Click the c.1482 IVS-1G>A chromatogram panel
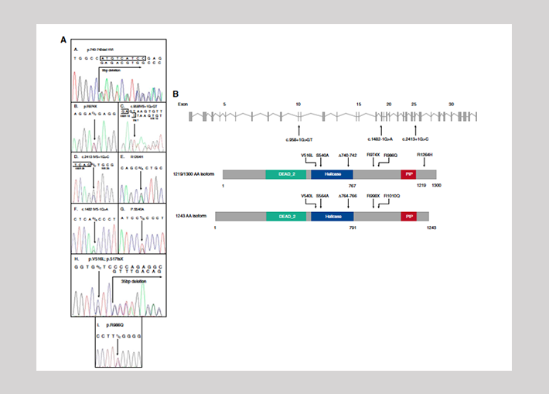This screenshot has width=549, height=394. tap(94, 231)
